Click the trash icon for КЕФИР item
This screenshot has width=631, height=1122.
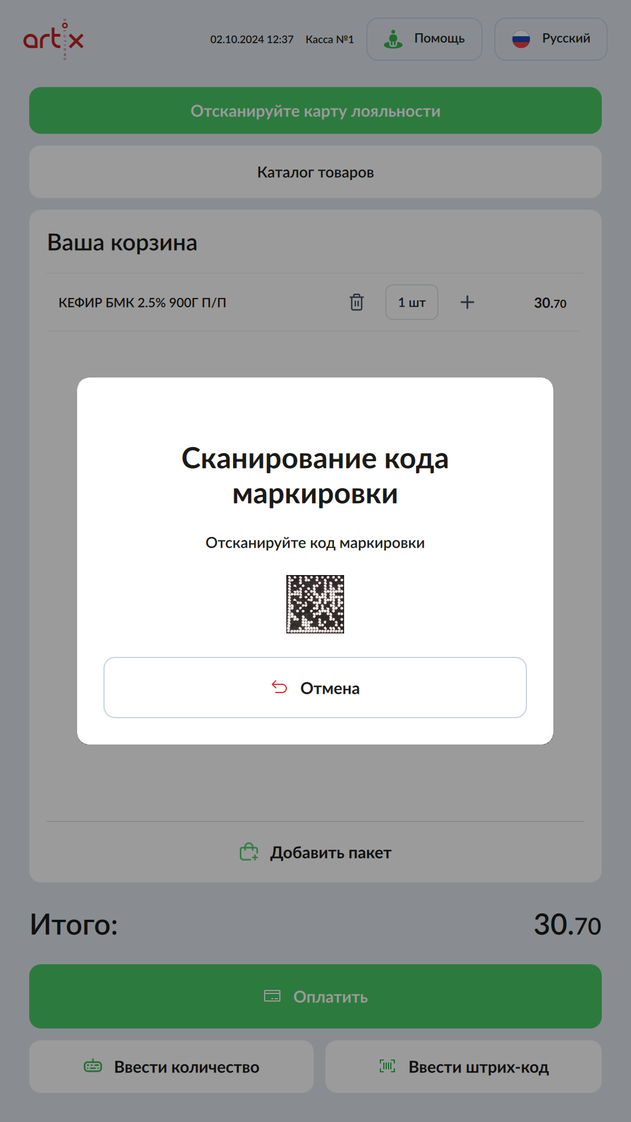click(x=356, y=302)
